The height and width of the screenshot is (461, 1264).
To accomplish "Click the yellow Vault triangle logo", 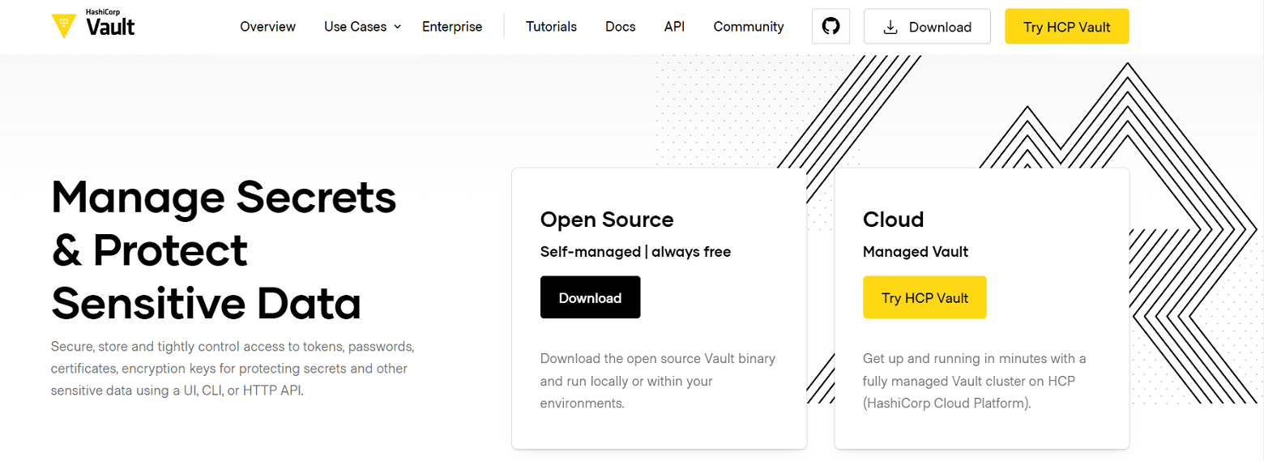I will coord(64,26).
